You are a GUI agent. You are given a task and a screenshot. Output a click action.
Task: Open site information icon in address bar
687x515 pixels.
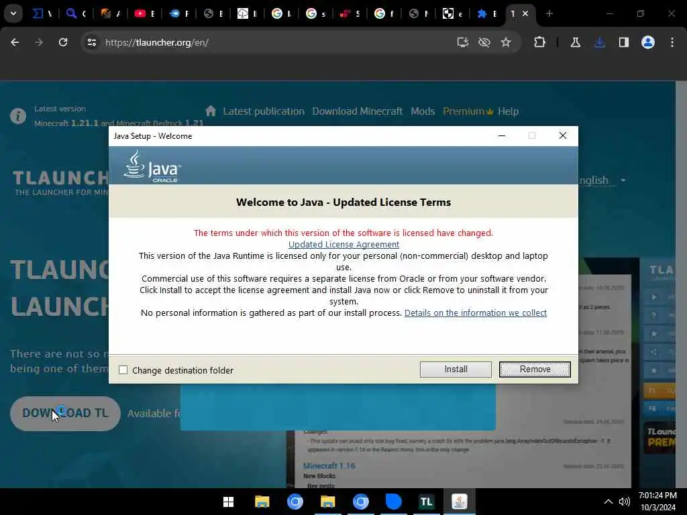[91, 42]
